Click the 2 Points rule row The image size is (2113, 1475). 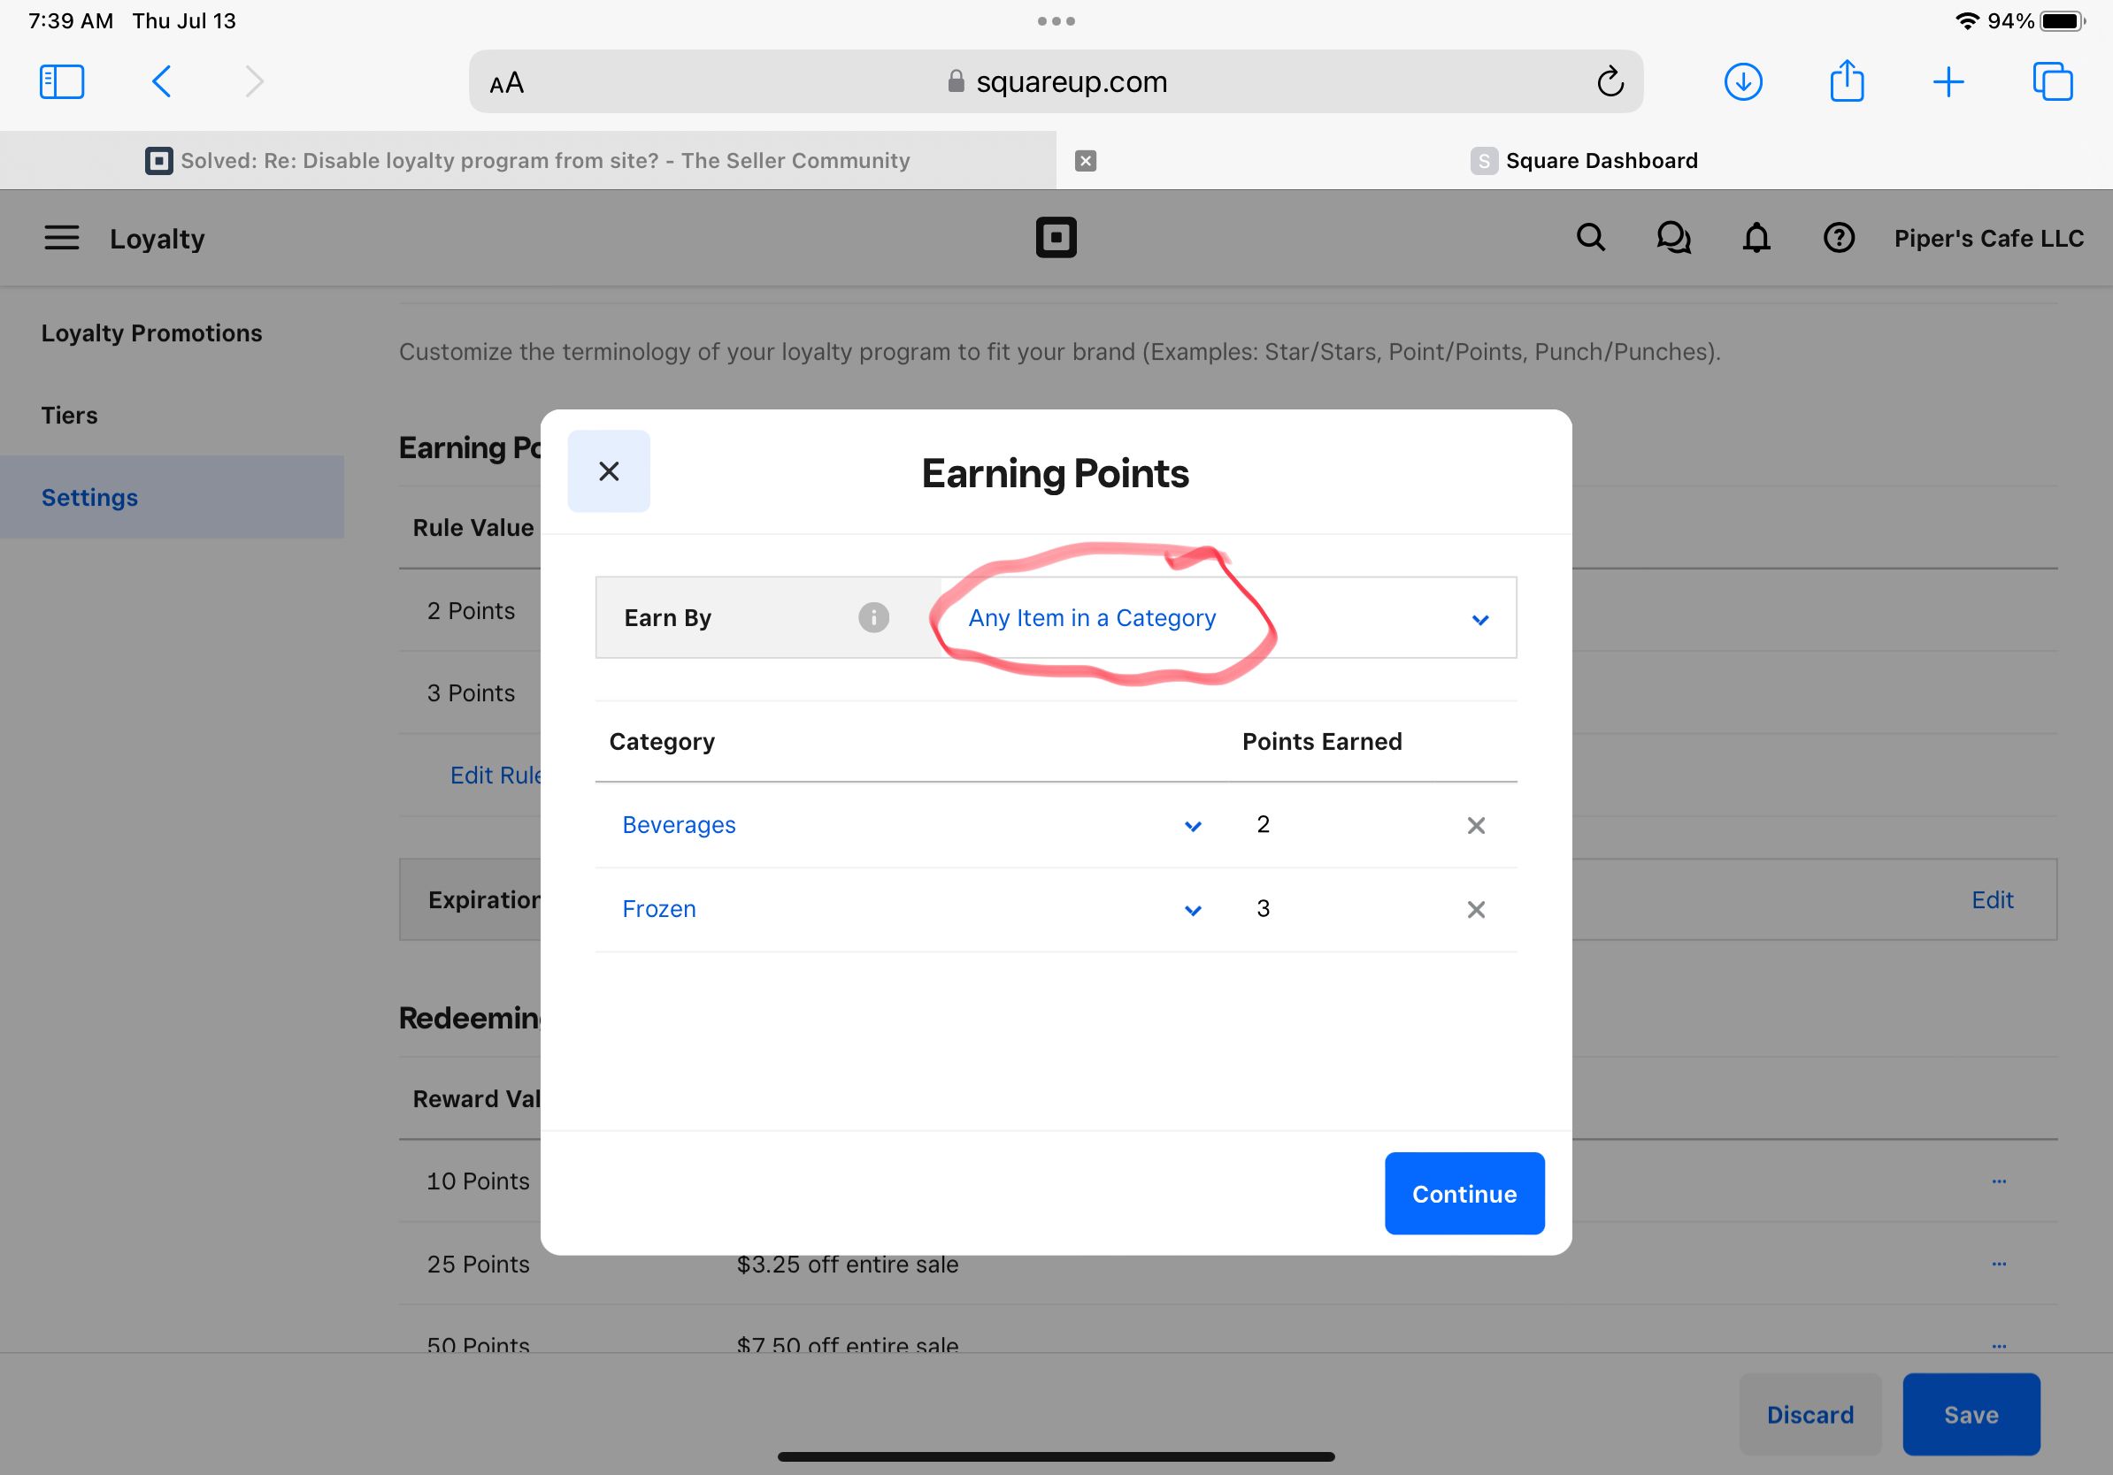(470, 610)
